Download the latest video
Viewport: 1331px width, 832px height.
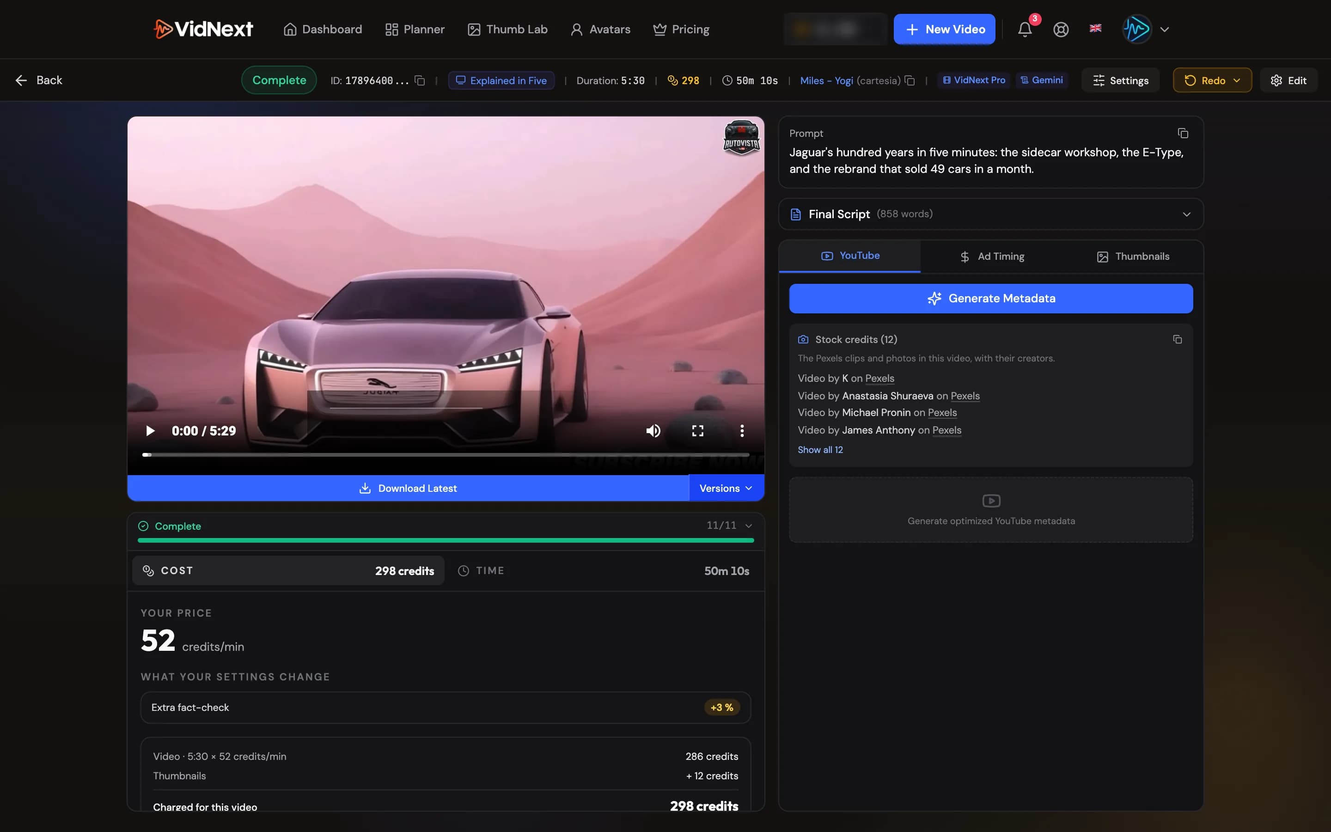pyautogui.click(x=408, y=488)
